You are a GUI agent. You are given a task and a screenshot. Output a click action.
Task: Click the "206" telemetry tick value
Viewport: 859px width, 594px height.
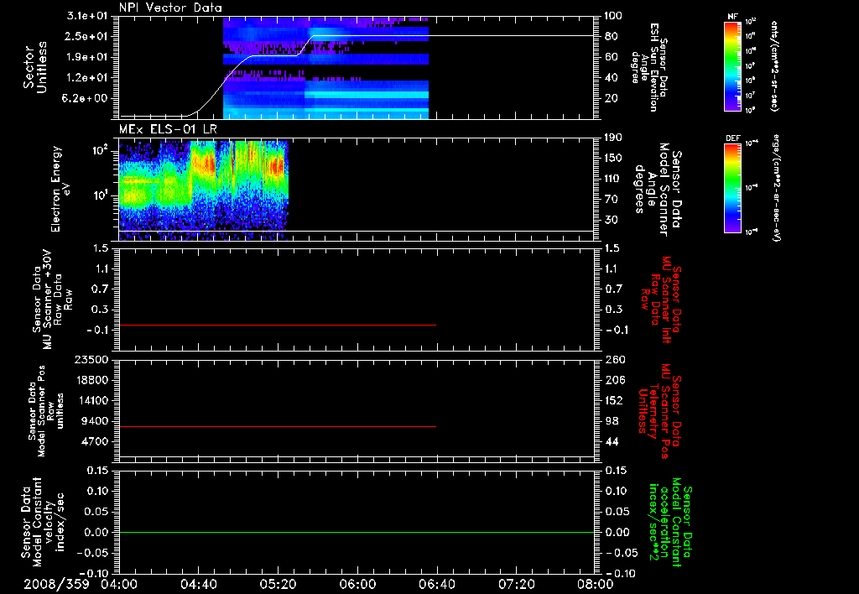click(614, 380)
